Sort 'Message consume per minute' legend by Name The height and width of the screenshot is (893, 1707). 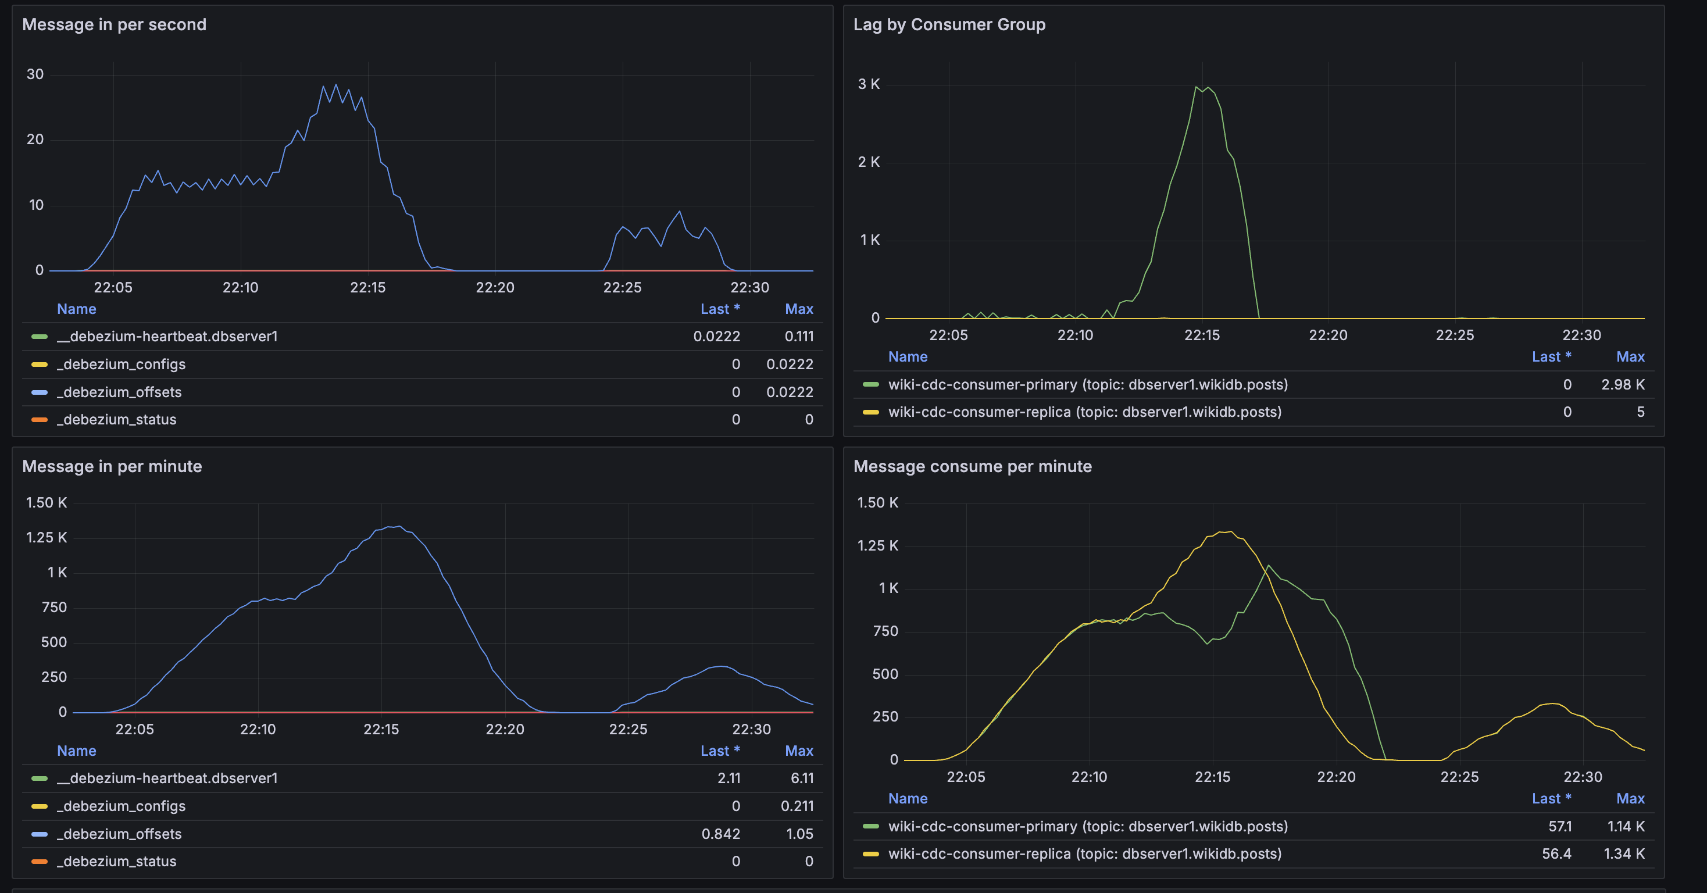click(907, 798)
